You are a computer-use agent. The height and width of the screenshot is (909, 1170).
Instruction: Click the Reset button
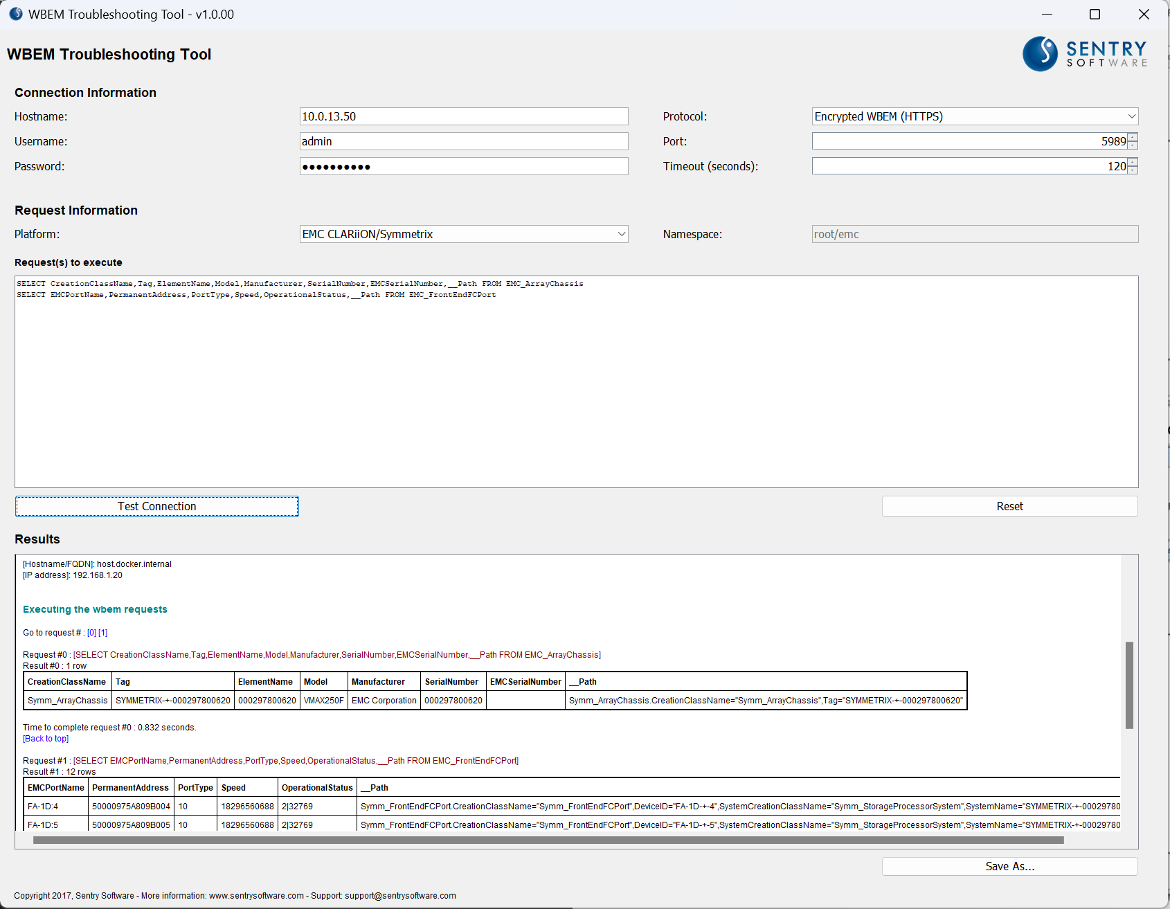1009,506
